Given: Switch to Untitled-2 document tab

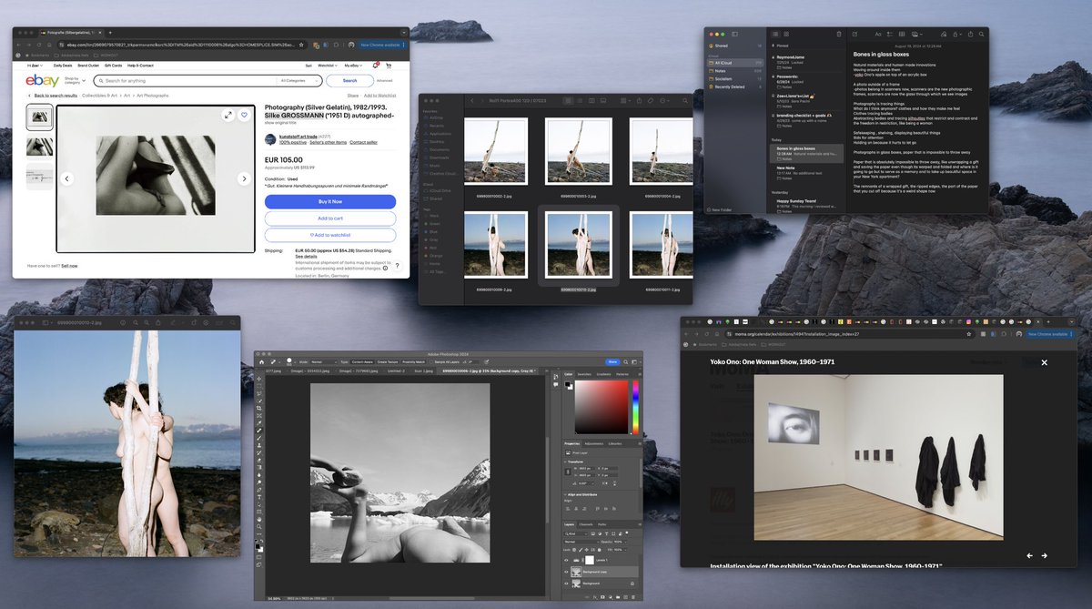Looking at the screenshot, I should [397, 370].
